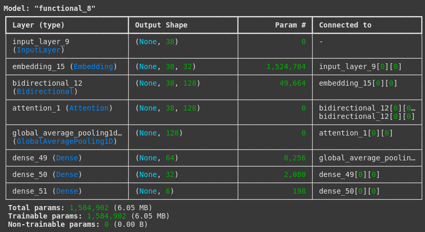Image resolution: width=425 pixels, height=232 pixels.
Task: Click the Non-trainable params line
Action: (78, 224)
